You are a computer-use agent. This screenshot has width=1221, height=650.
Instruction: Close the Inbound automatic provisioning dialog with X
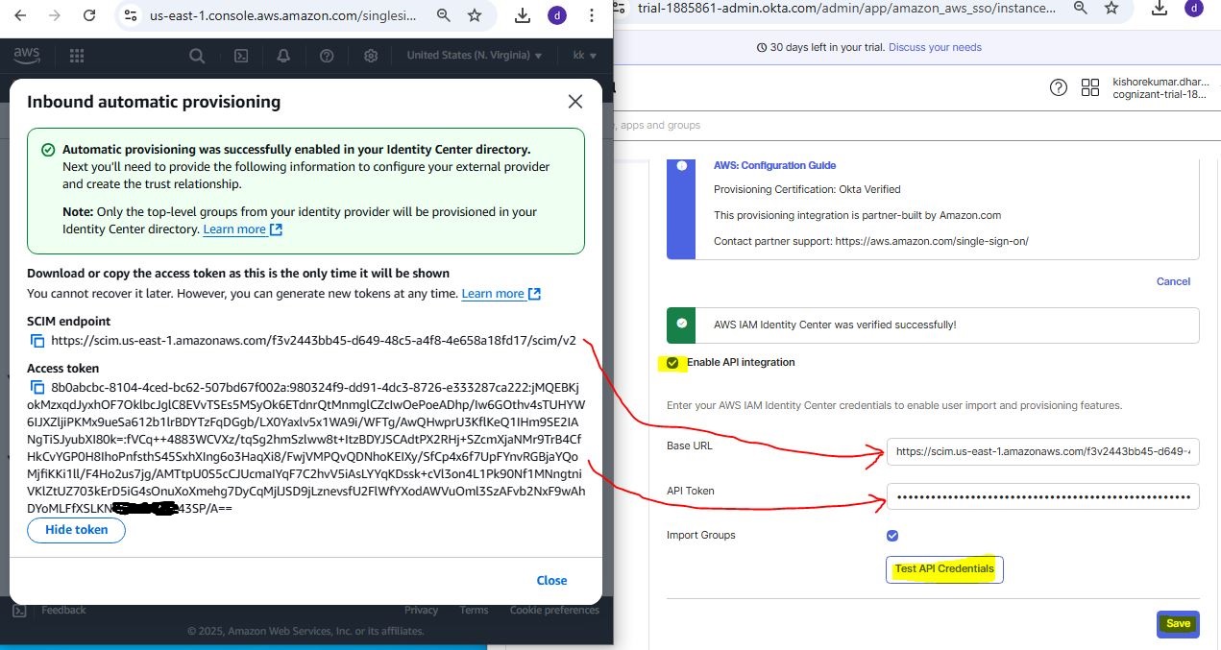pyautogui.click(x=574, y=102)
